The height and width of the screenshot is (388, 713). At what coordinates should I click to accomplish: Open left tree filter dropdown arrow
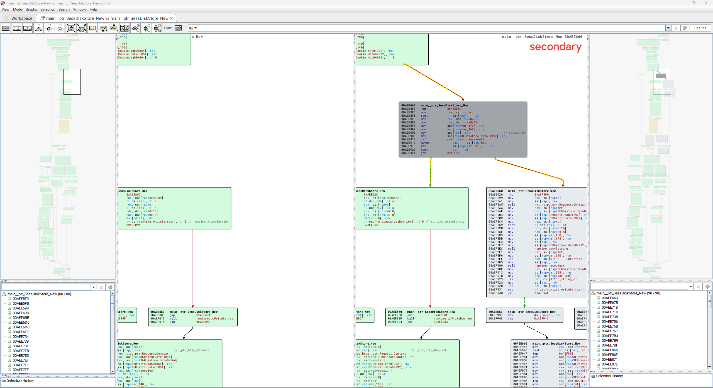(94, 287)
